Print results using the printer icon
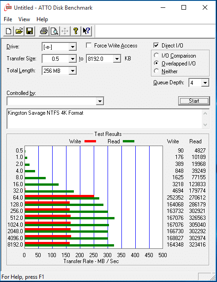Image resolution: width=217 pixels, height=282 pixels. [43, 31]
